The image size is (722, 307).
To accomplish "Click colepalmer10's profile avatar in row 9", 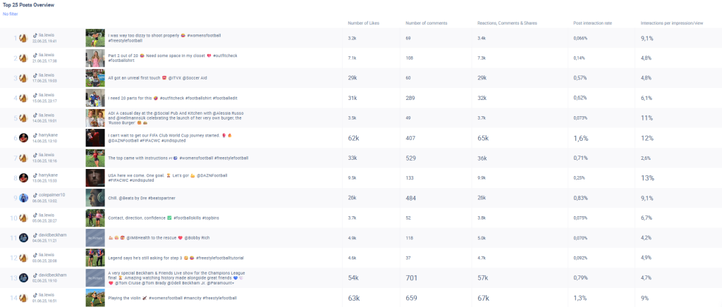I will point(23,198).
